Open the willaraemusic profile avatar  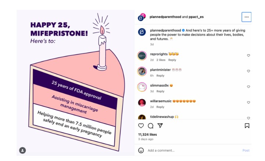142,103
